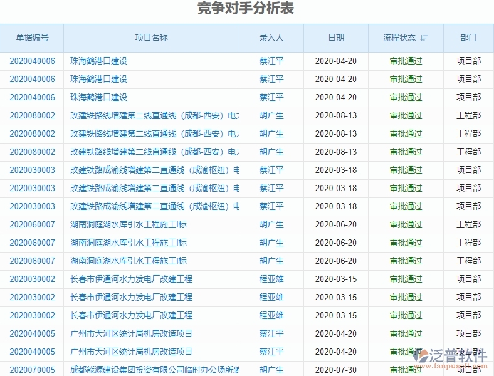Open the first 2020040005 document link
494x376 pixels.
pyautogui.click(x=32, y=333)
